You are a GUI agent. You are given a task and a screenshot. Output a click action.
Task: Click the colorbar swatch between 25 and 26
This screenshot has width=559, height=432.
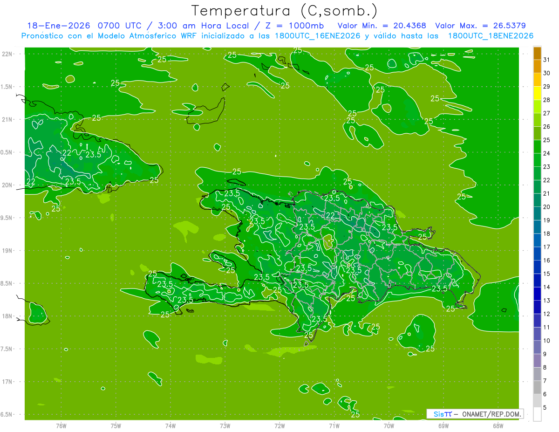[x=537, y=133]
